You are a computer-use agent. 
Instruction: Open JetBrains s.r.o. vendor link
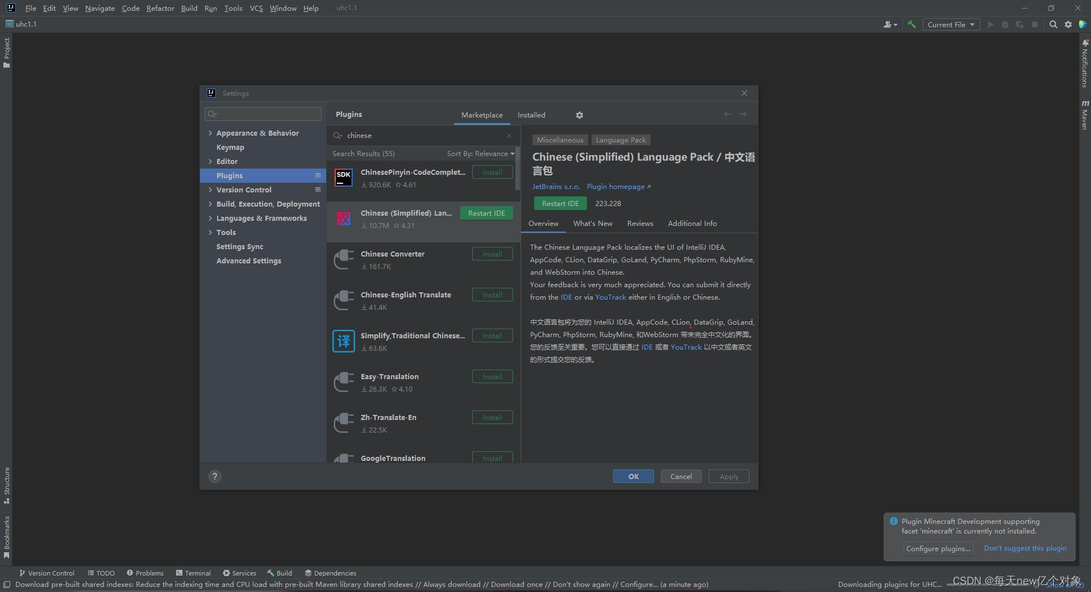556,187
